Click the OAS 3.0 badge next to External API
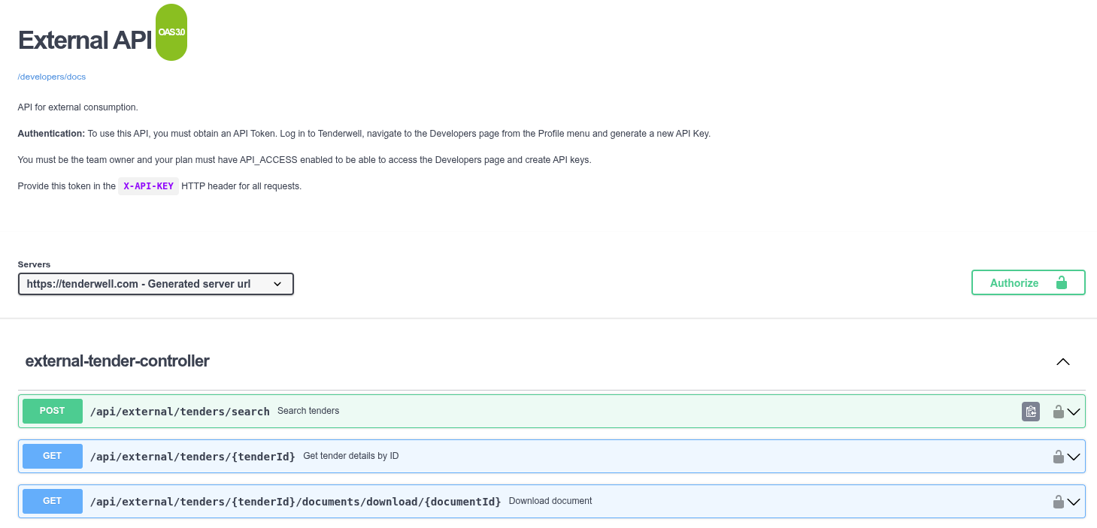This screenshot has width=1097, height=528. tap(171, 32)
